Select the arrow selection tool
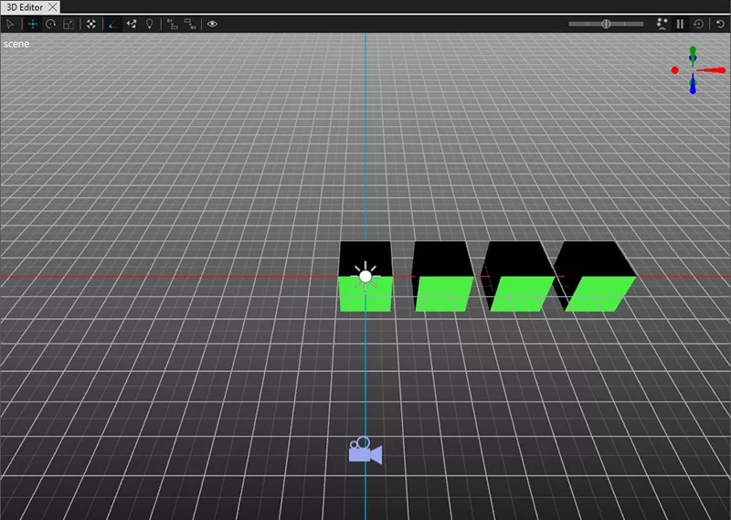The image size is (731, 520). click(x=11, y=24)
